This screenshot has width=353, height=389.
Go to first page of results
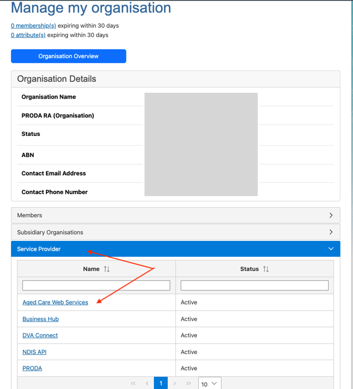click(133, 383)
